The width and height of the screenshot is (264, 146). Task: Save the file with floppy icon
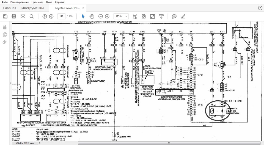5,16
